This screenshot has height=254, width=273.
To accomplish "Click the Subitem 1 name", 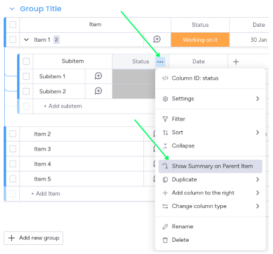I will click(52, 77).
